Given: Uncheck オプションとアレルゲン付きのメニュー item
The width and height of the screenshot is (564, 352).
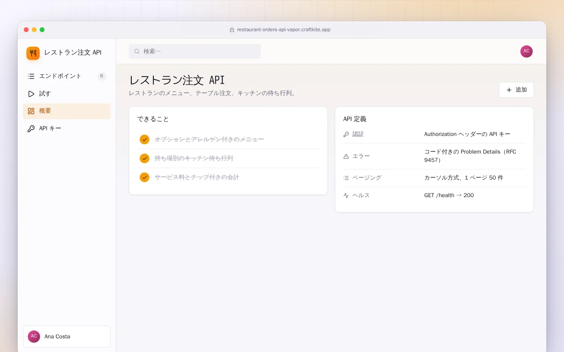Looking at the screenshot, I should (x=145, y=139).
